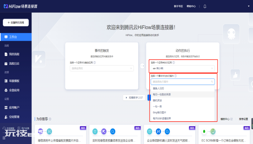Open the EC SCRM新增一个订单 template card

(224, 134)
